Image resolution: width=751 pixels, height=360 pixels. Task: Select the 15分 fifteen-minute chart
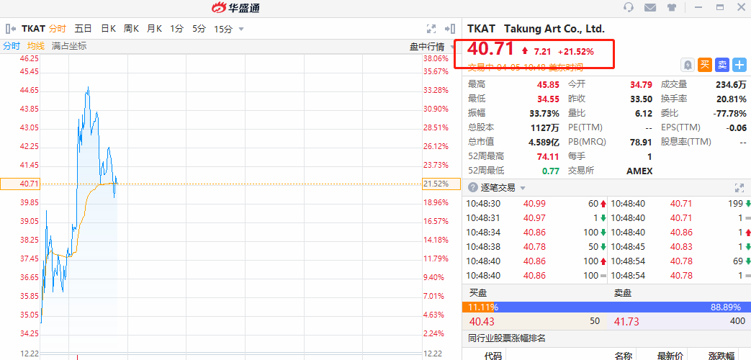(x=223, y=30)
